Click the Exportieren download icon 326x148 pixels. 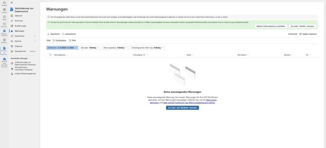coord(48,34)
